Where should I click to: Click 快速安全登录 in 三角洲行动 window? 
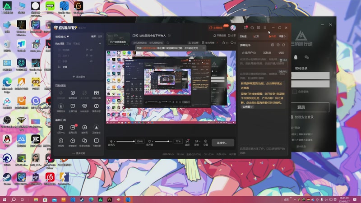(x=304, y=117)
